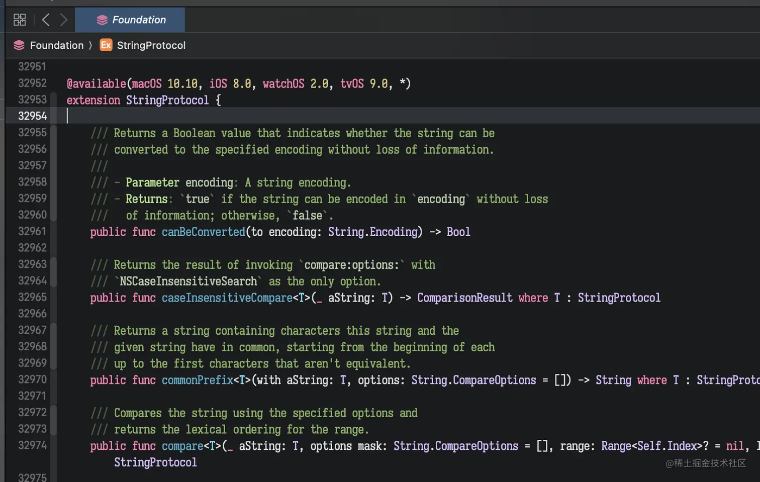Expand the chevron between Foundation and StringProtocol

pos(91,45)
